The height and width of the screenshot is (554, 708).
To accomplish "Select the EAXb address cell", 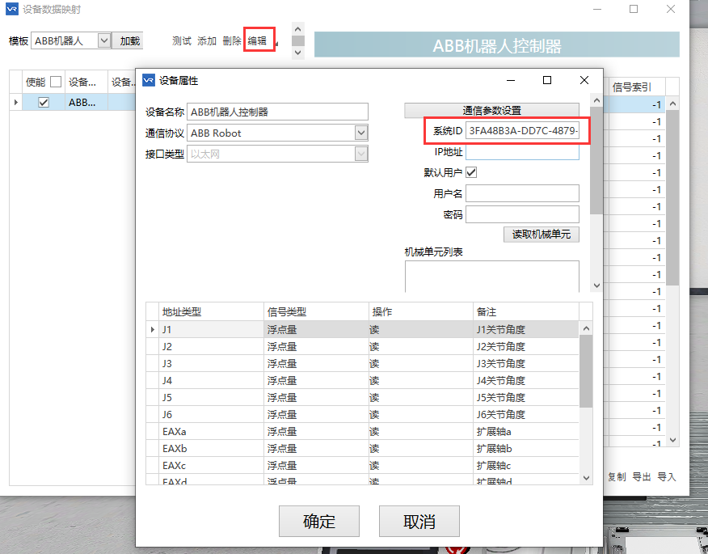I will click(211, 449).
